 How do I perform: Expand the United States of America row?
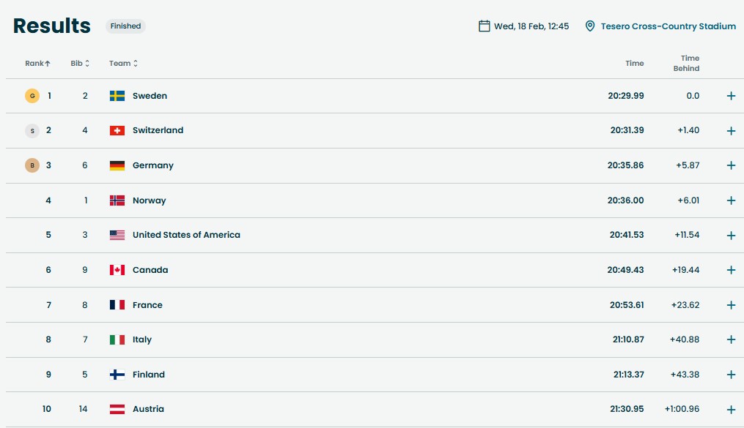pos(731,236)
